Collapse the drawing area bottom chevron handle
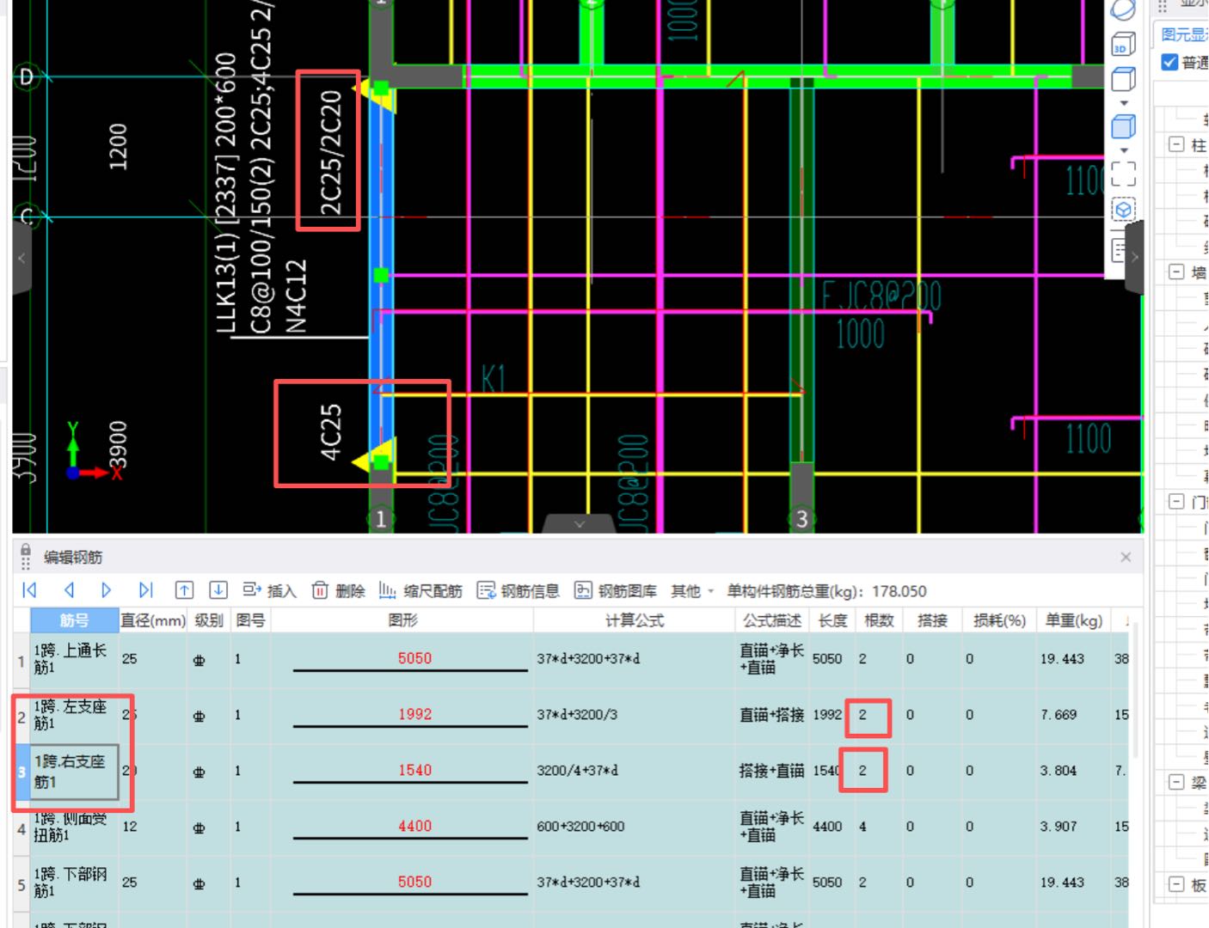The width and height of the screenshot is (1209, 928). coord(579,523)
